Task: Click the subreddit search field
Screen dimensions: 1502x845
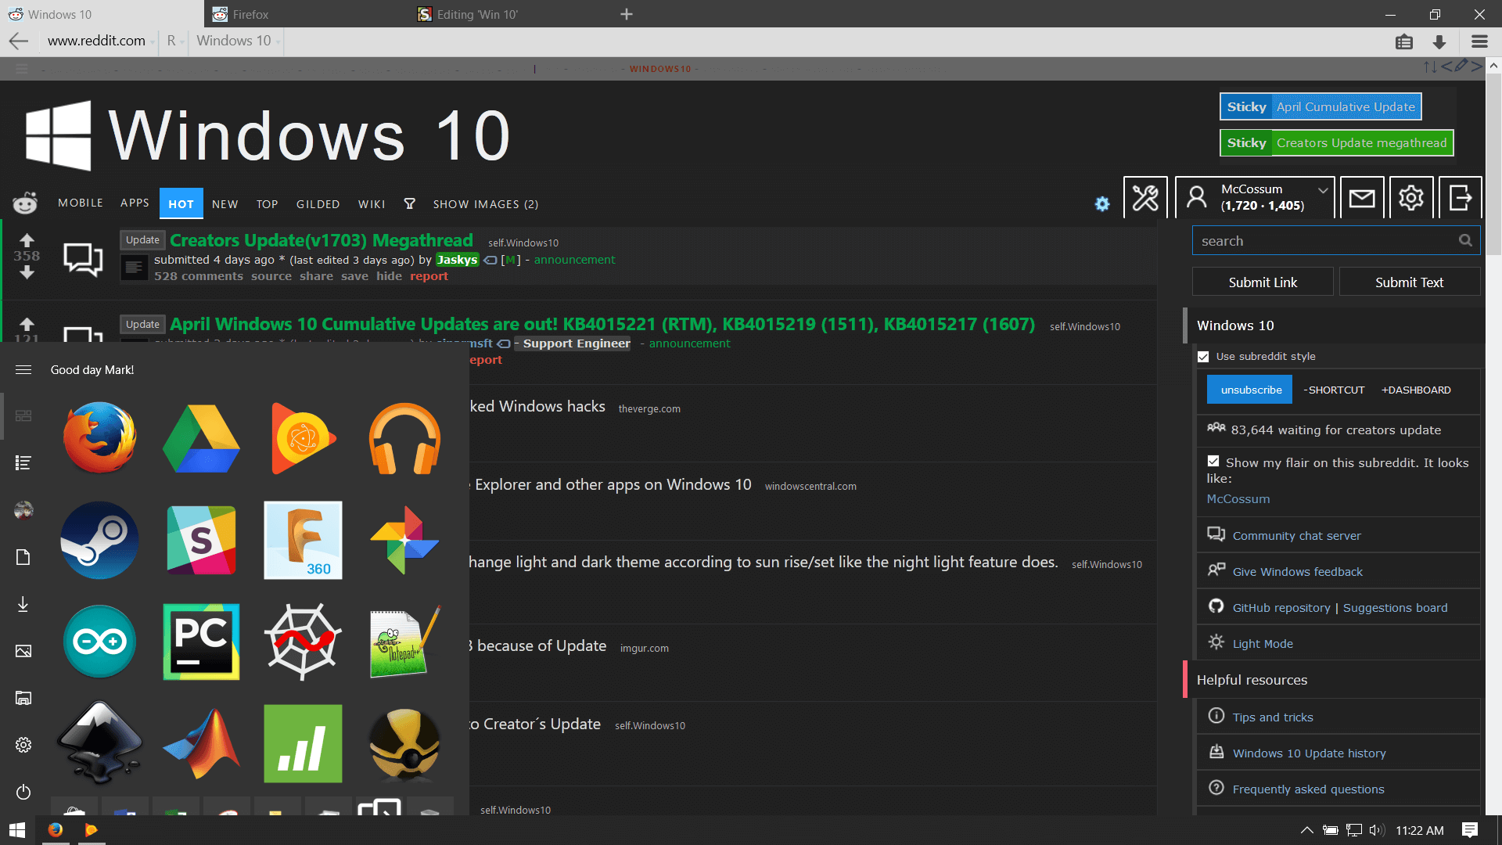Action: 1336,241
